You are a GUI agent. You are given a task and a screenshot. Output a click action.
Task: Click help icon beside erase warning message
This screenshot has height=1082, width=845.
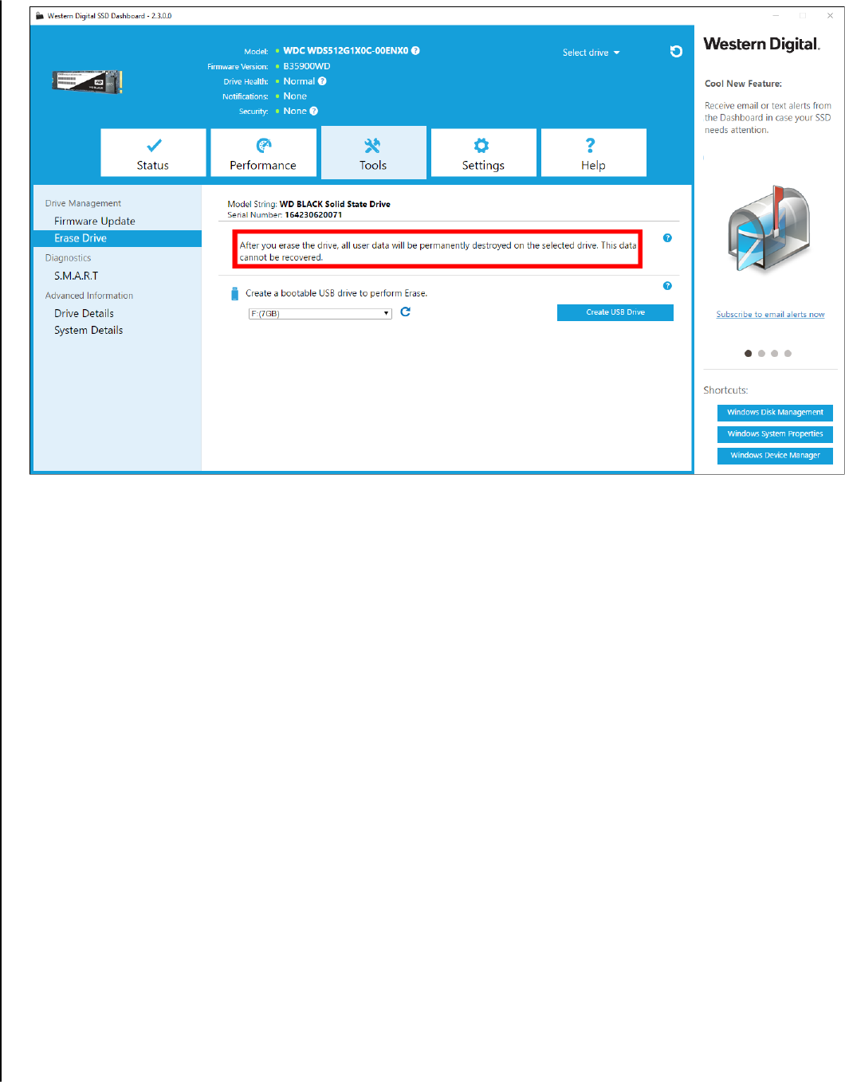pos(667,238)
